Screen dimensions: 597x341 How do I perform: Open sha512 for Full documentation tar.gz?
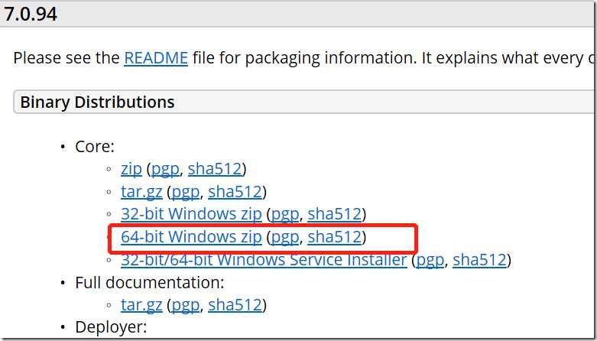click(235, 305)
